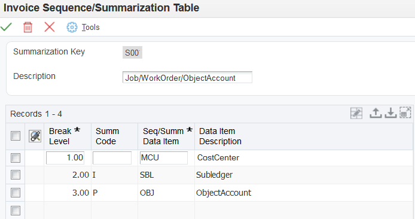
Task: Click the customize grid pencil icon
Action: click(356, 113)
